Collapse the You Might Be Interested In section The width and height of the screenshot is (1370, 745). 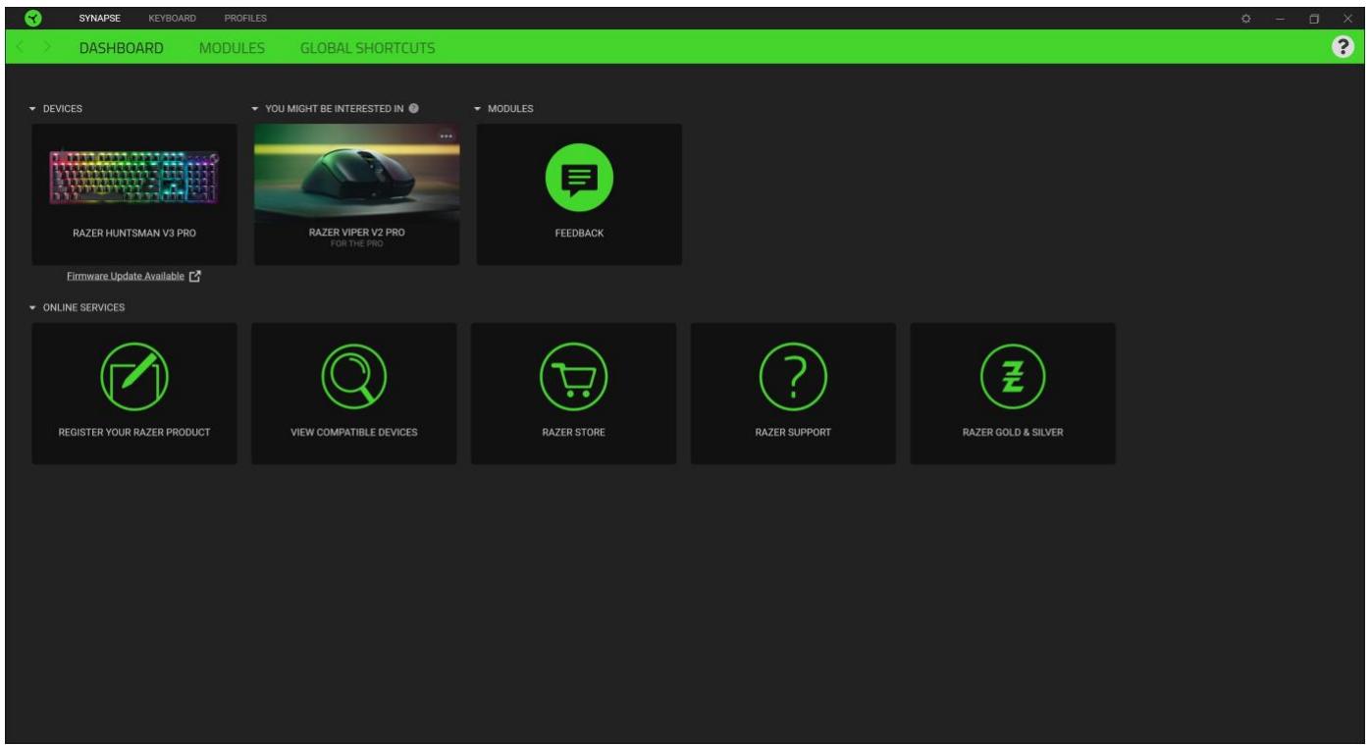255,109
